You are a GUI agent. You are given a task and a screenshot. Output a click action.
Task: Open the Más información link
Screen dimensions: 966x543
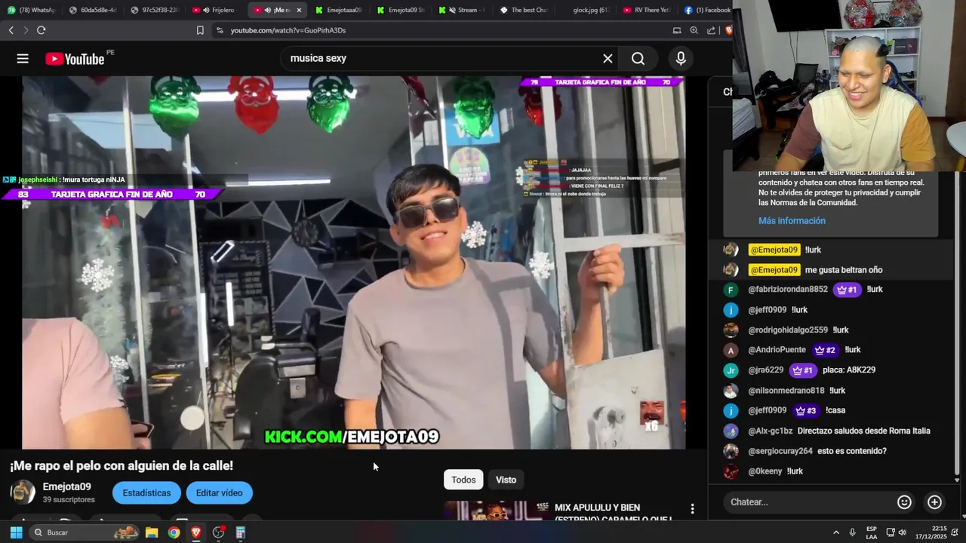tap(792, 221)
